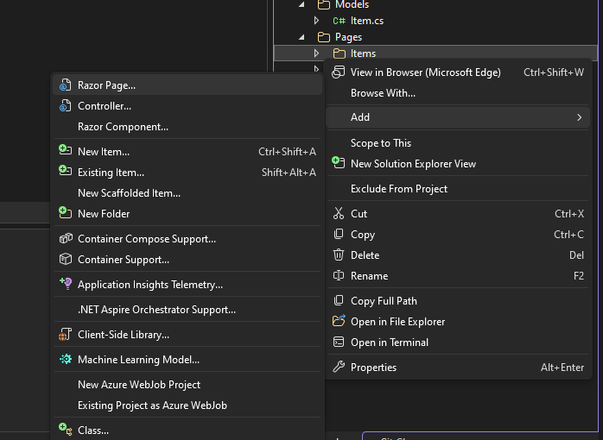The width and height of the screenshot is (603, 440).
Task: Click the F2 shortcut text
Action: (579, 276)
